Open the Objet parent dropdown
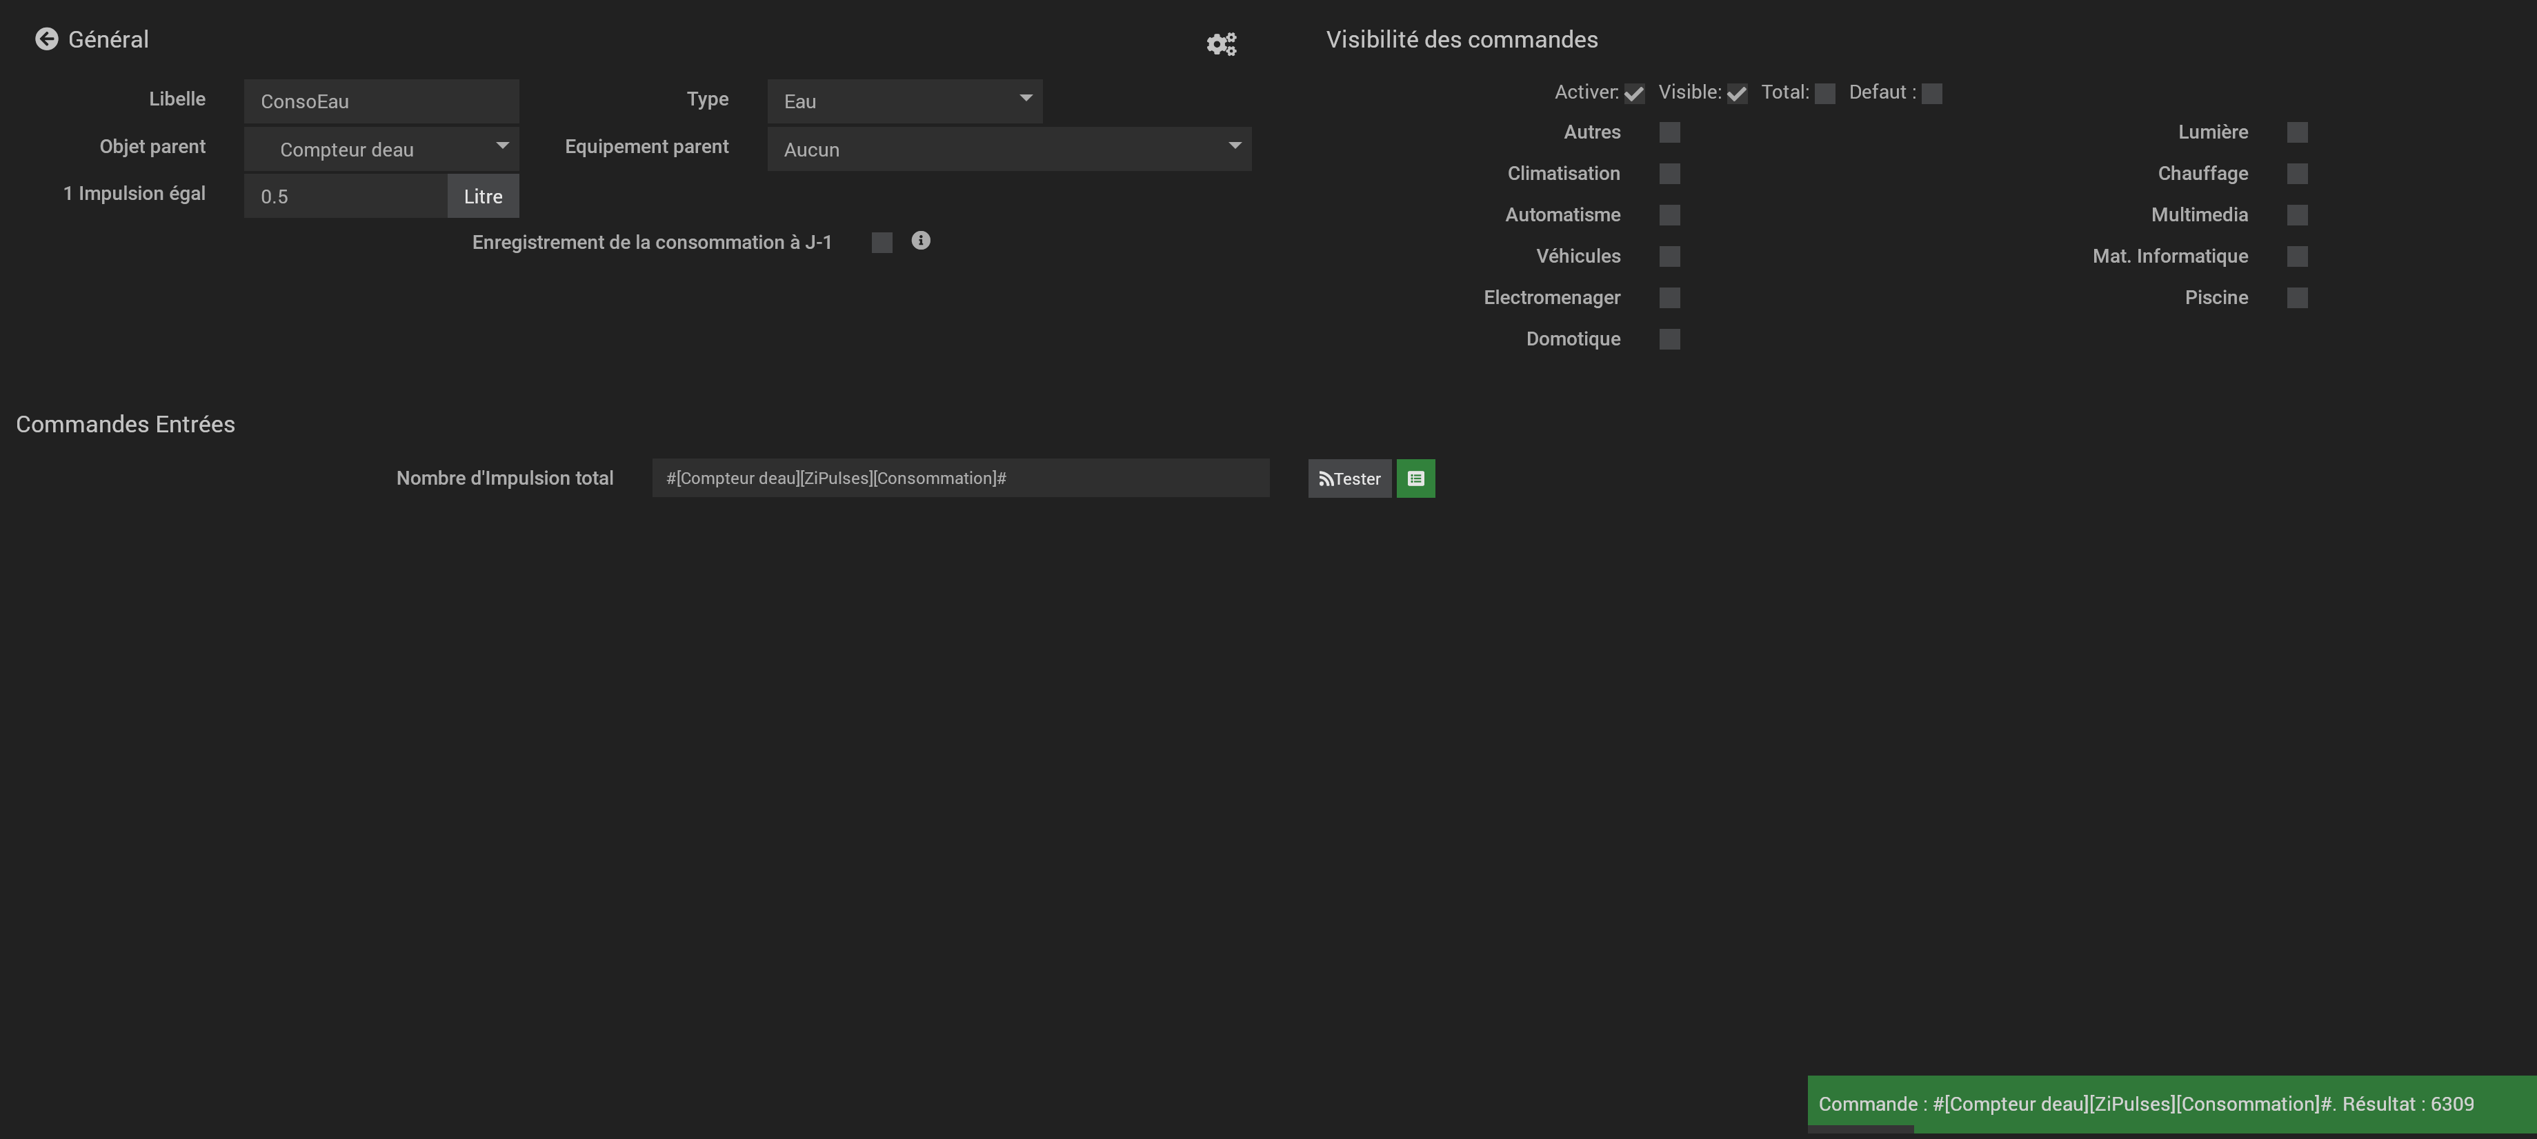 pos(381,149)
